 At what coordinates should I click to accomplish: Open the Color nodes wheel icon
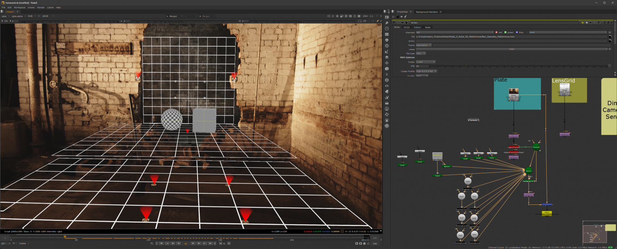387,40
